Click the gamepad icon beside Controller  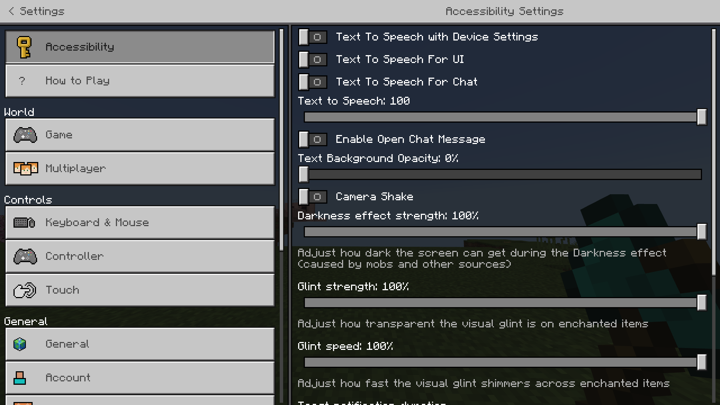tap(25, 256)
